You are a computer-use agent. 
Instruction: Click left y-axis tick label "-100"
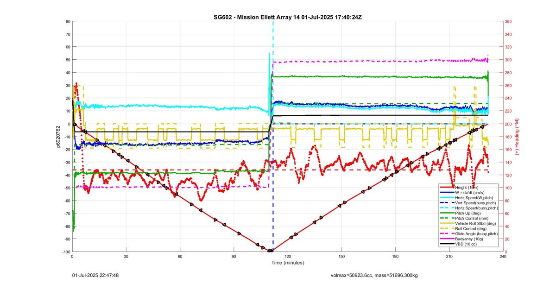[65, 252]
